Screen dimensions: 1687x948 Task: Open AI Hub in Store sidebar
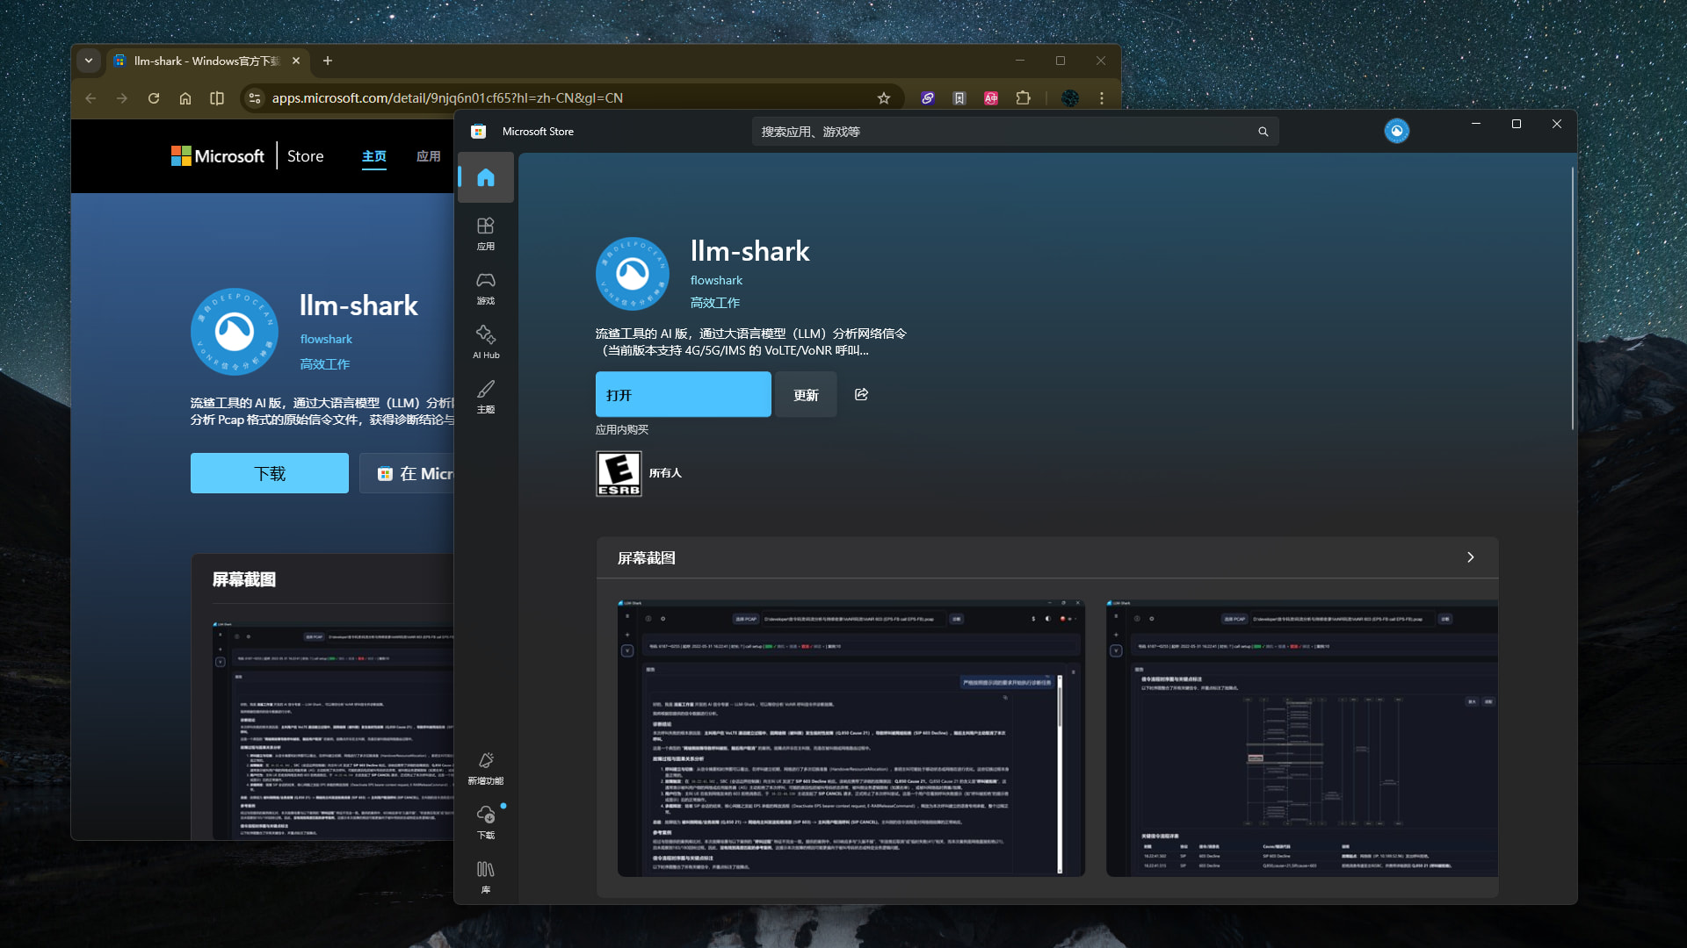486,342
